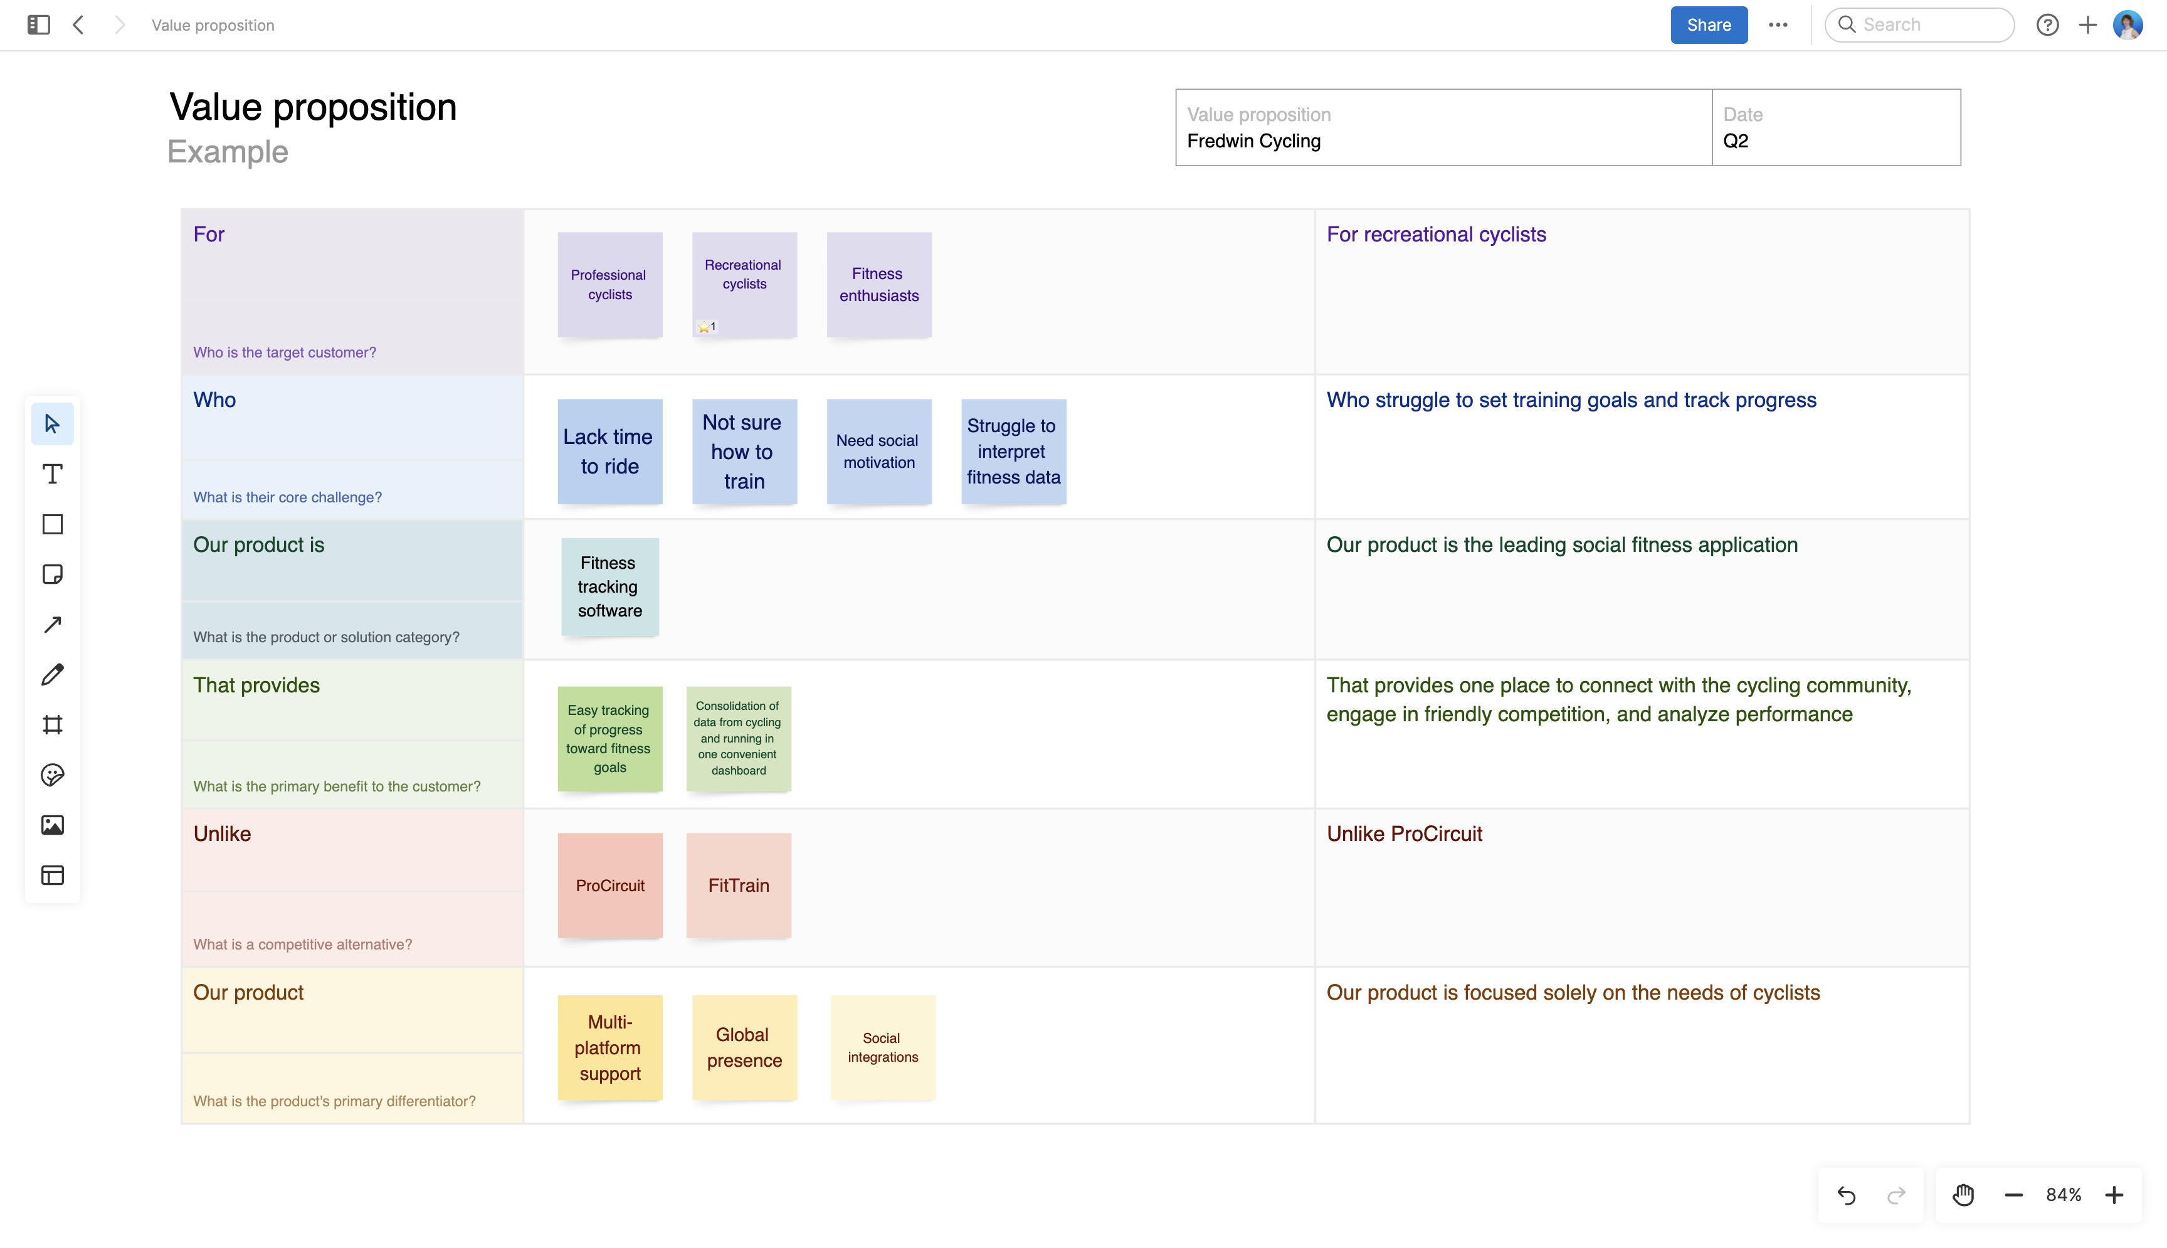Click the Share button
This screenshot has width=2167, height=1248.
pos(1708,25)
